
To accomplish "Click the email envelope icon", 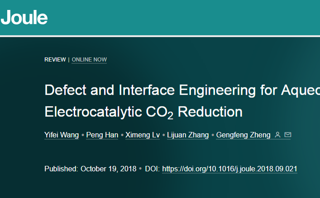I will point(287,135).
